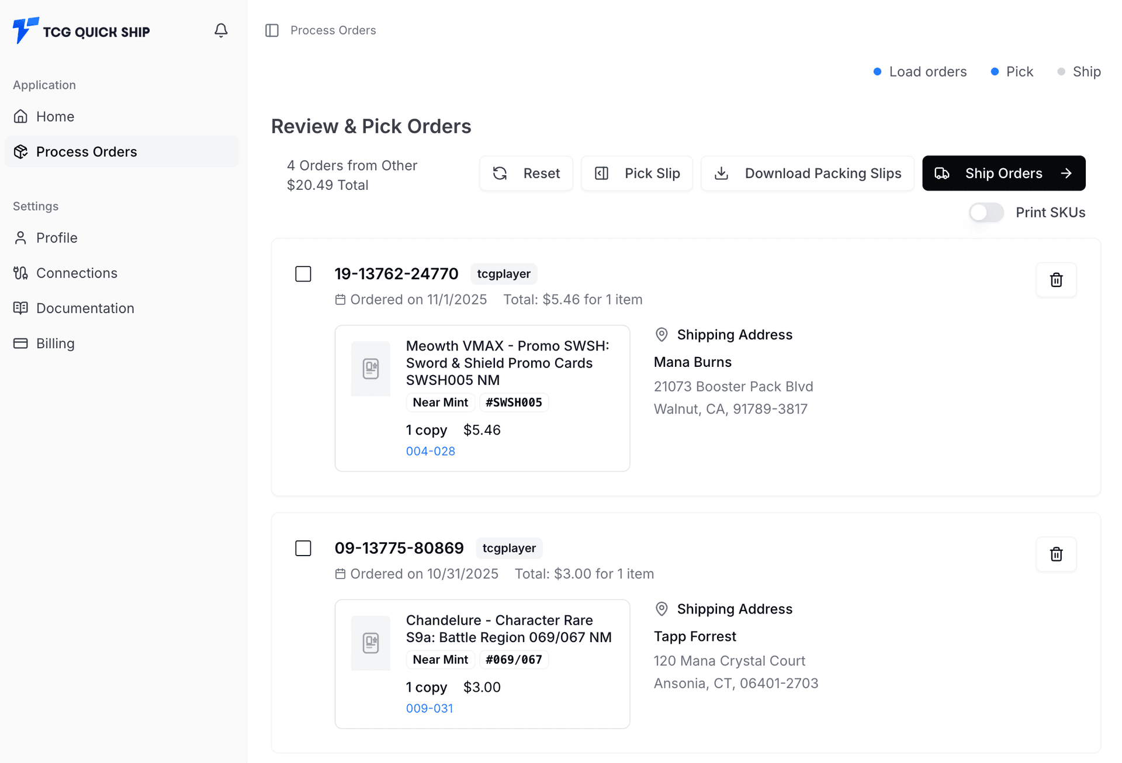
Task: Delete order 09-13775-80869 with trash icon
Action: pyautogui.click(x=1056, y=554)
